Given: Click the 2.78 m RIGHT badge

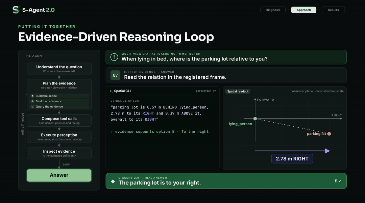Looking at the screenshot, I should click(x=292, y=159).
